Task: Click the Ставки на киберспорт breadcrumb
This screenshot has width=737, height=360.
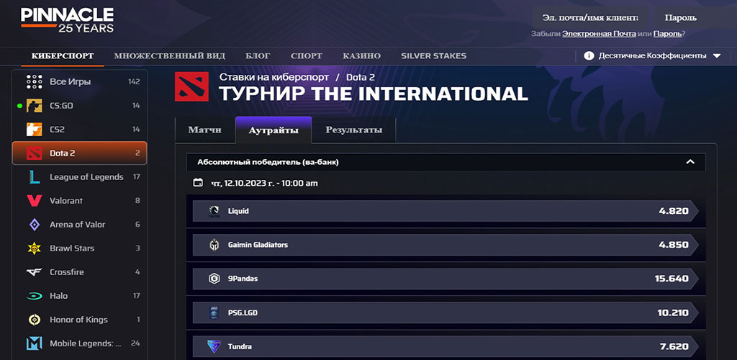Action: point(274,77)
